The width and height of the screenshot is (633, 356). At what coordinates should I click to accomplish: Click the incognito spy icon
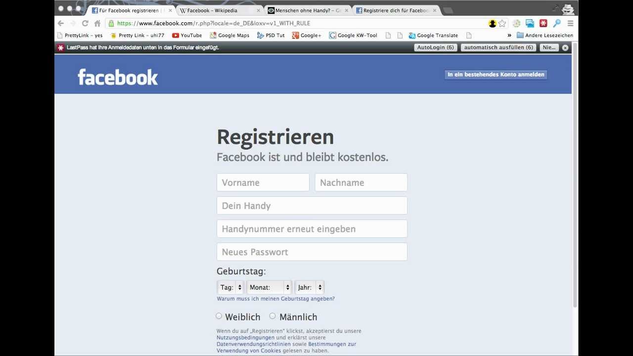click(x=568, y=9)
